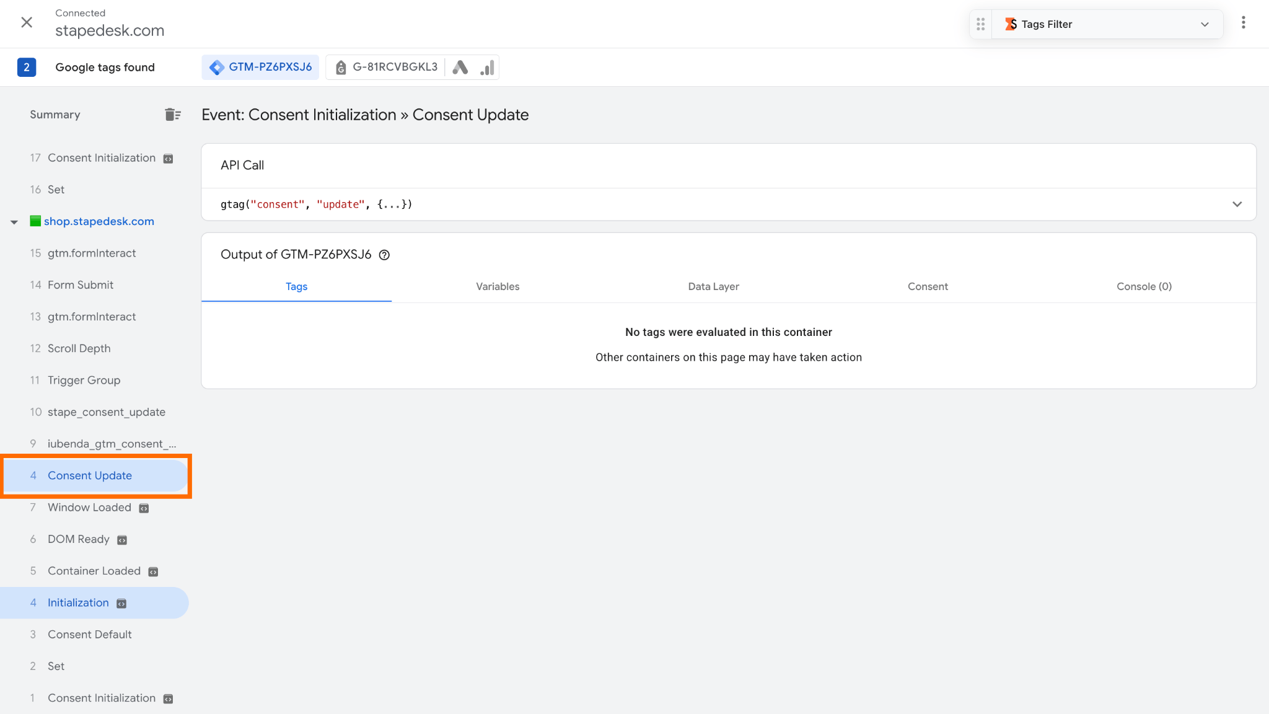Image resolution: width=1269 pixels, height=714 pixels.
Task: Click the code icon beside Container Loaded
Action: 153,571
